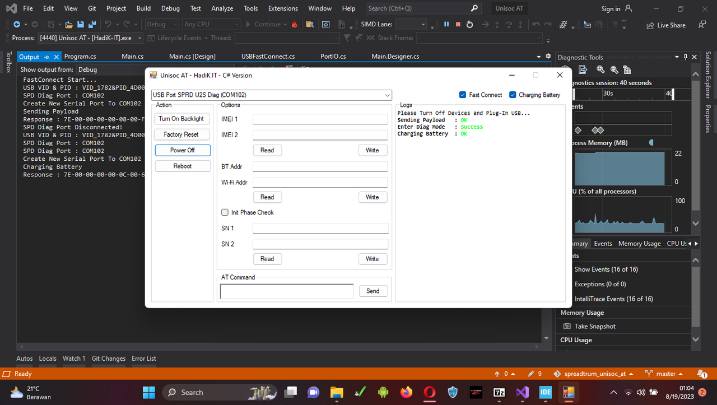Restart debugging with circular arrow icon
The width and height of the screenshot is (717, 405).
coord(469,25)
